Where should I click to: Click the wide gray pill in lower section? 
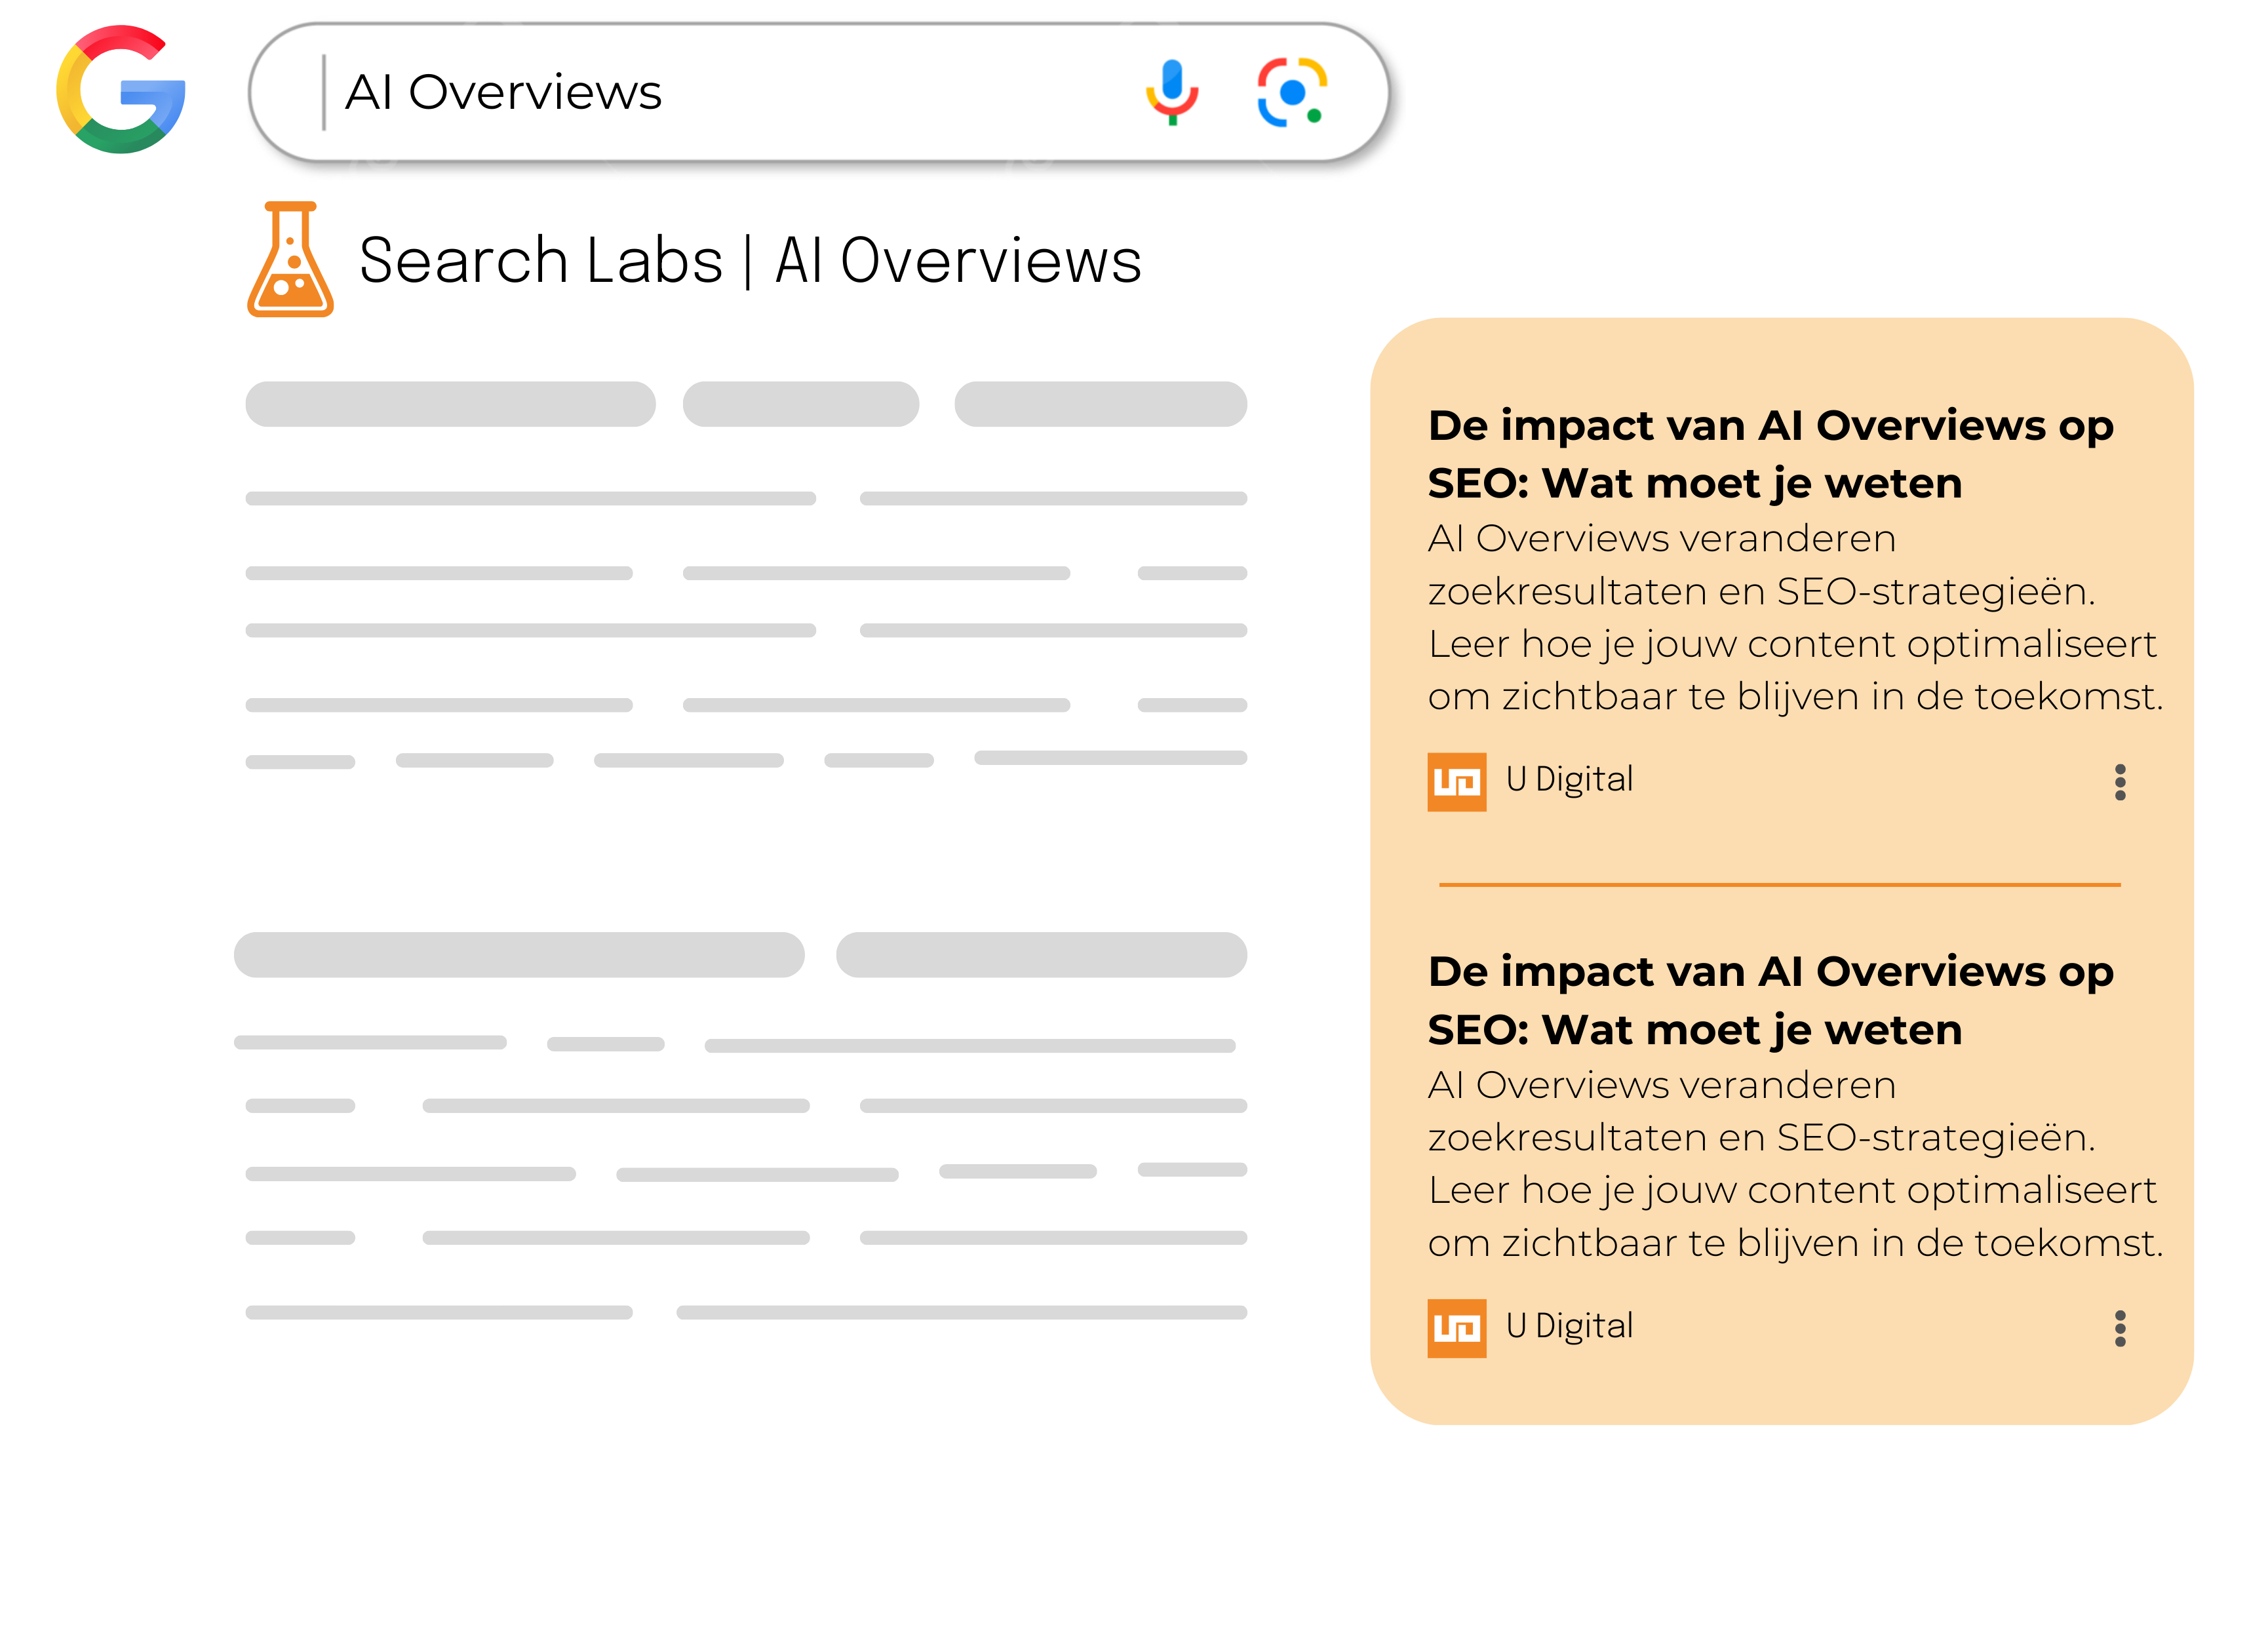click(519, 955)
